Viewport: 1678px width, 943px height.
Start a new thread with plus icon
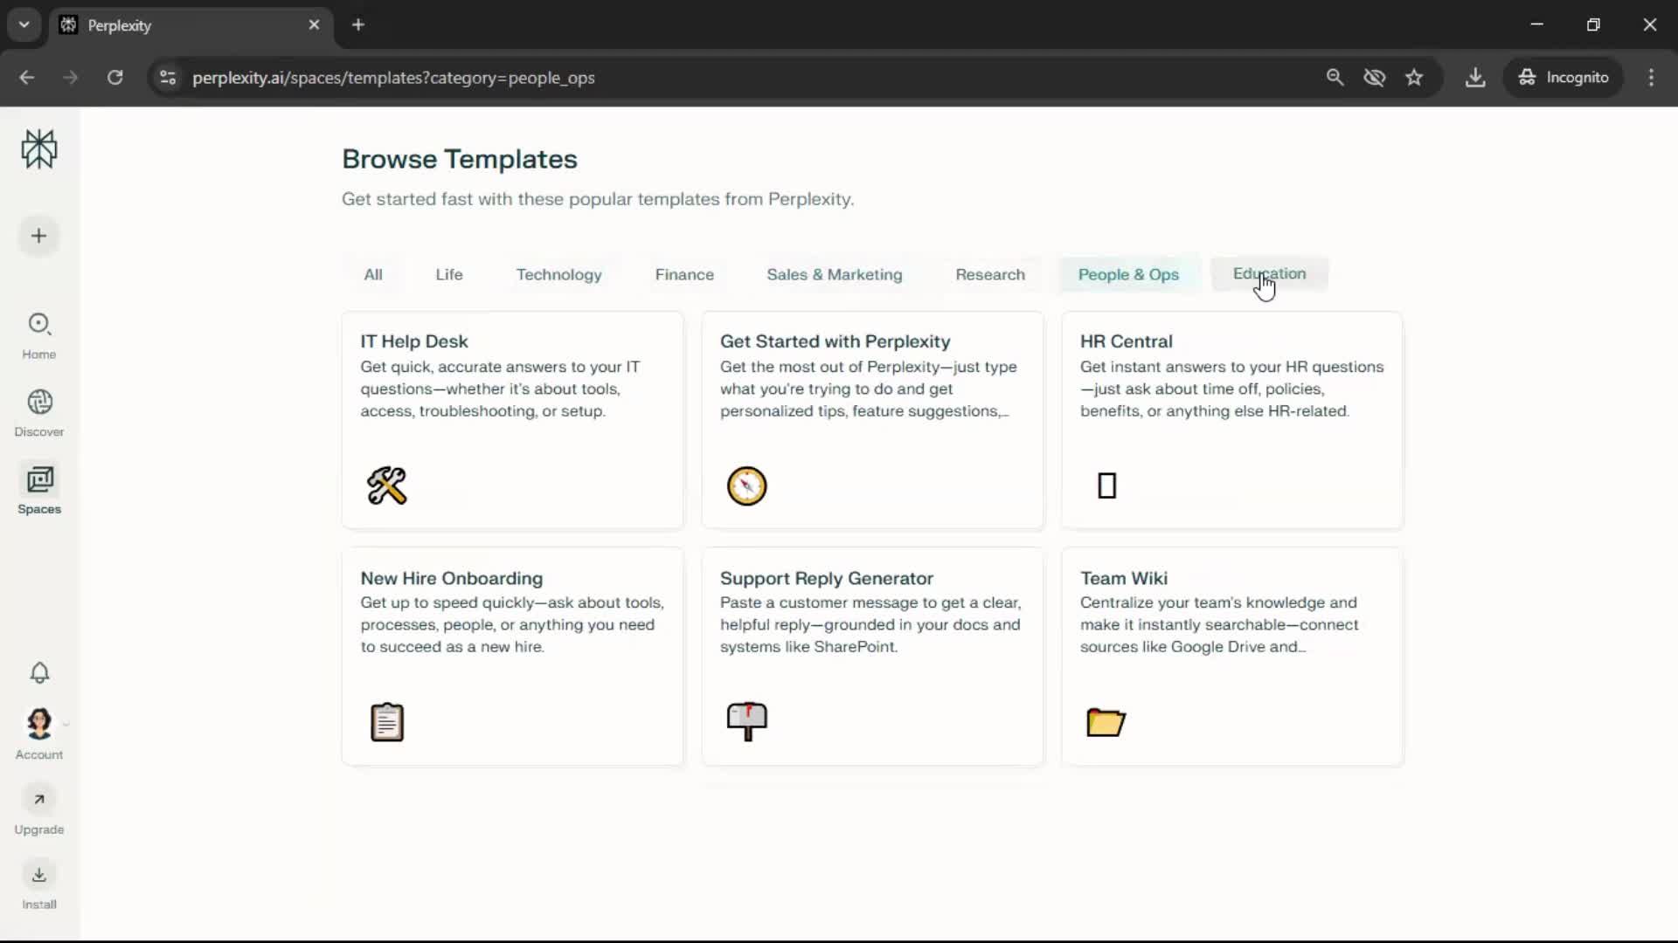[38, 236]
